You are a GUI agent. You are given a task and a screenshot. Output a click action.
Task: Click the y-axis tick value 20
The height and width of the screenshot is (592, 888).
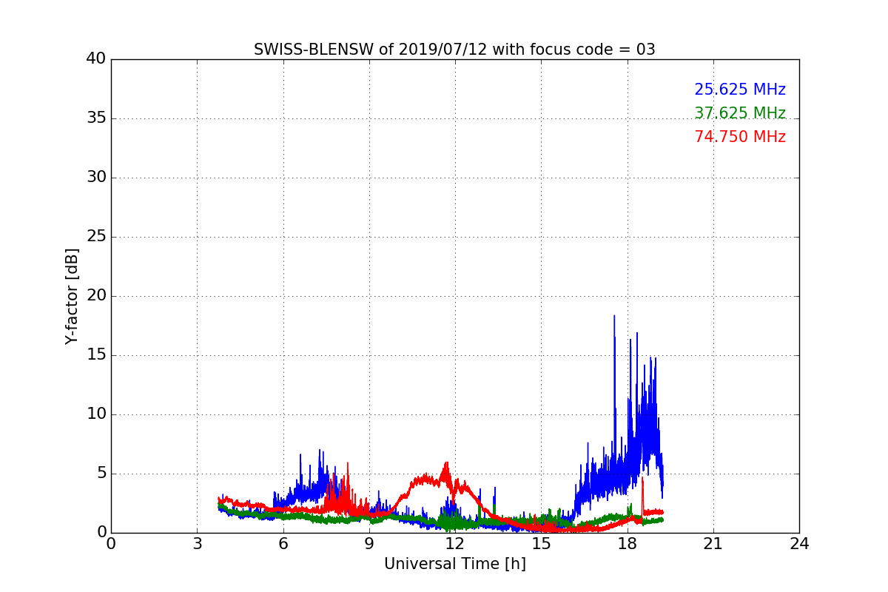tap(96, 296)
